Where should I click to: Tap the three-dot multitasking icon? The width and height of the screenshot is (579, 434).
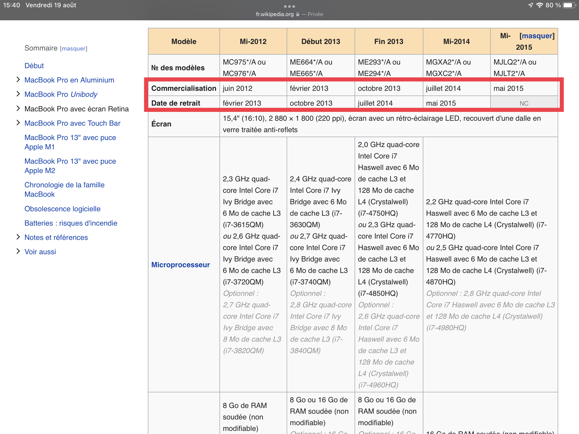tap(289, 6)
